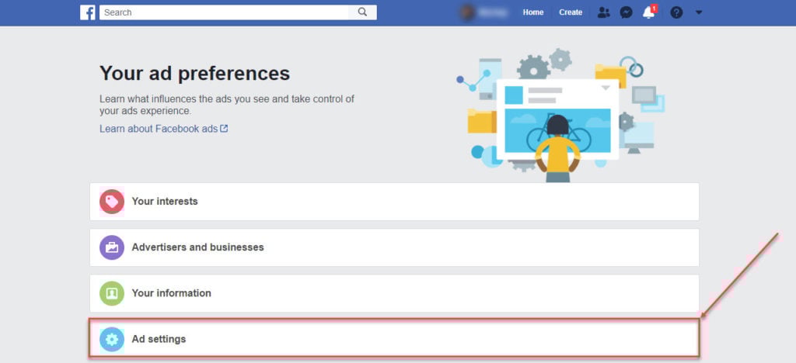The width and height of the screenshot is (796, 363).
Task: Click into the Search field
Action: point(224,12)
